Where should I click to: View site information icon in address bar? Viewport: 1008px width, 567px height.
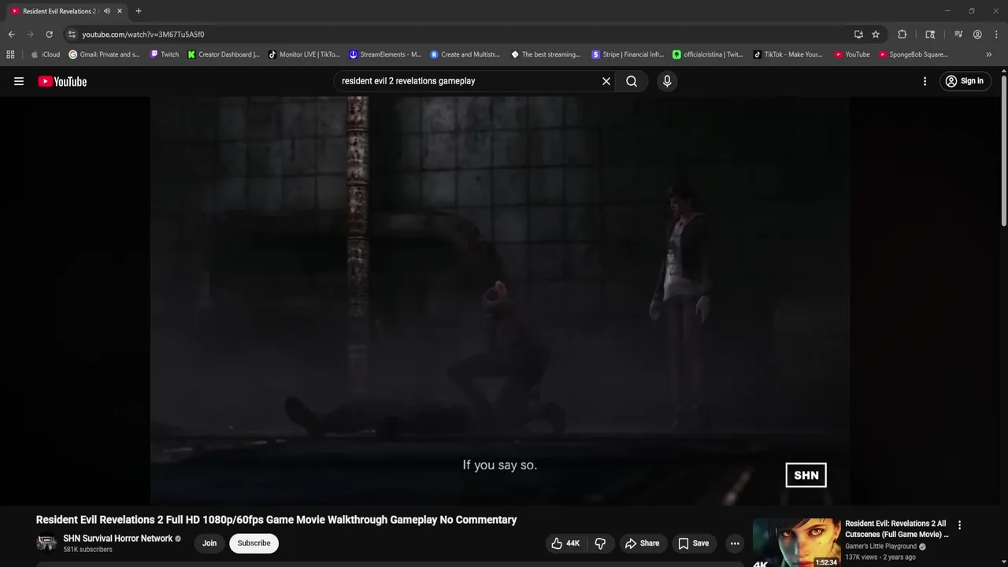point(72,35)
